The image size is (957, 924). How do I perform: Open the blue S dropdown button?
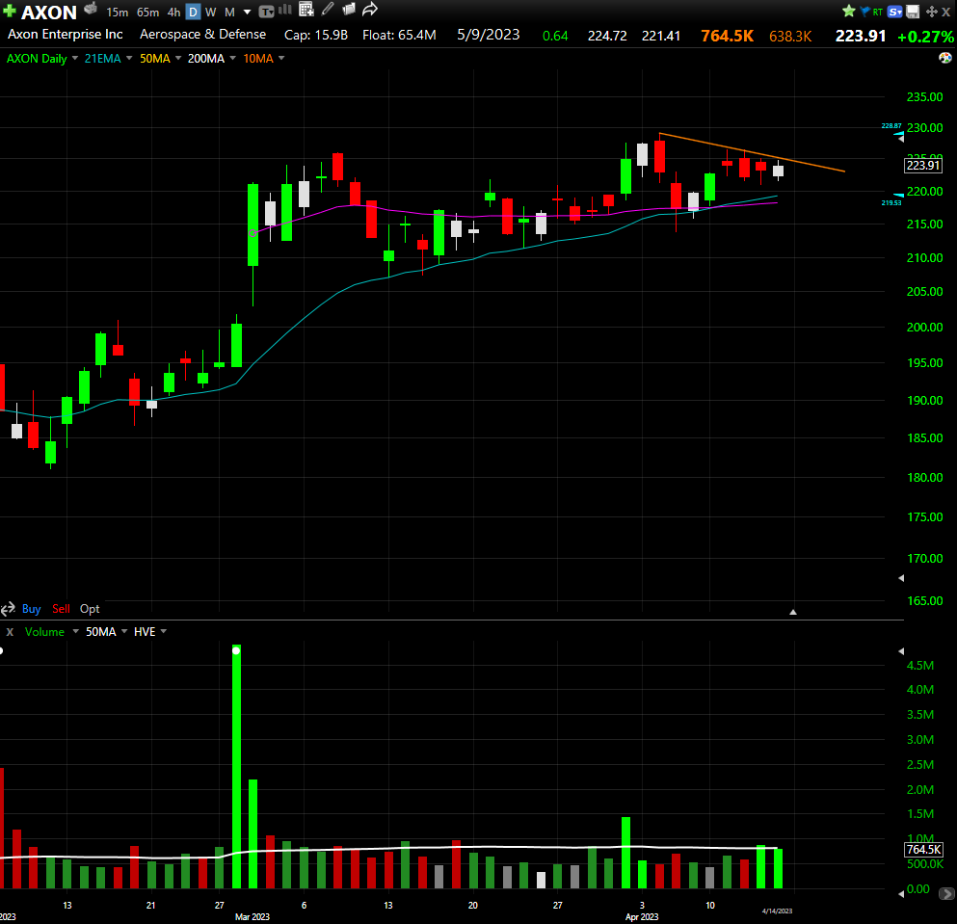click(x=894, y=12)
